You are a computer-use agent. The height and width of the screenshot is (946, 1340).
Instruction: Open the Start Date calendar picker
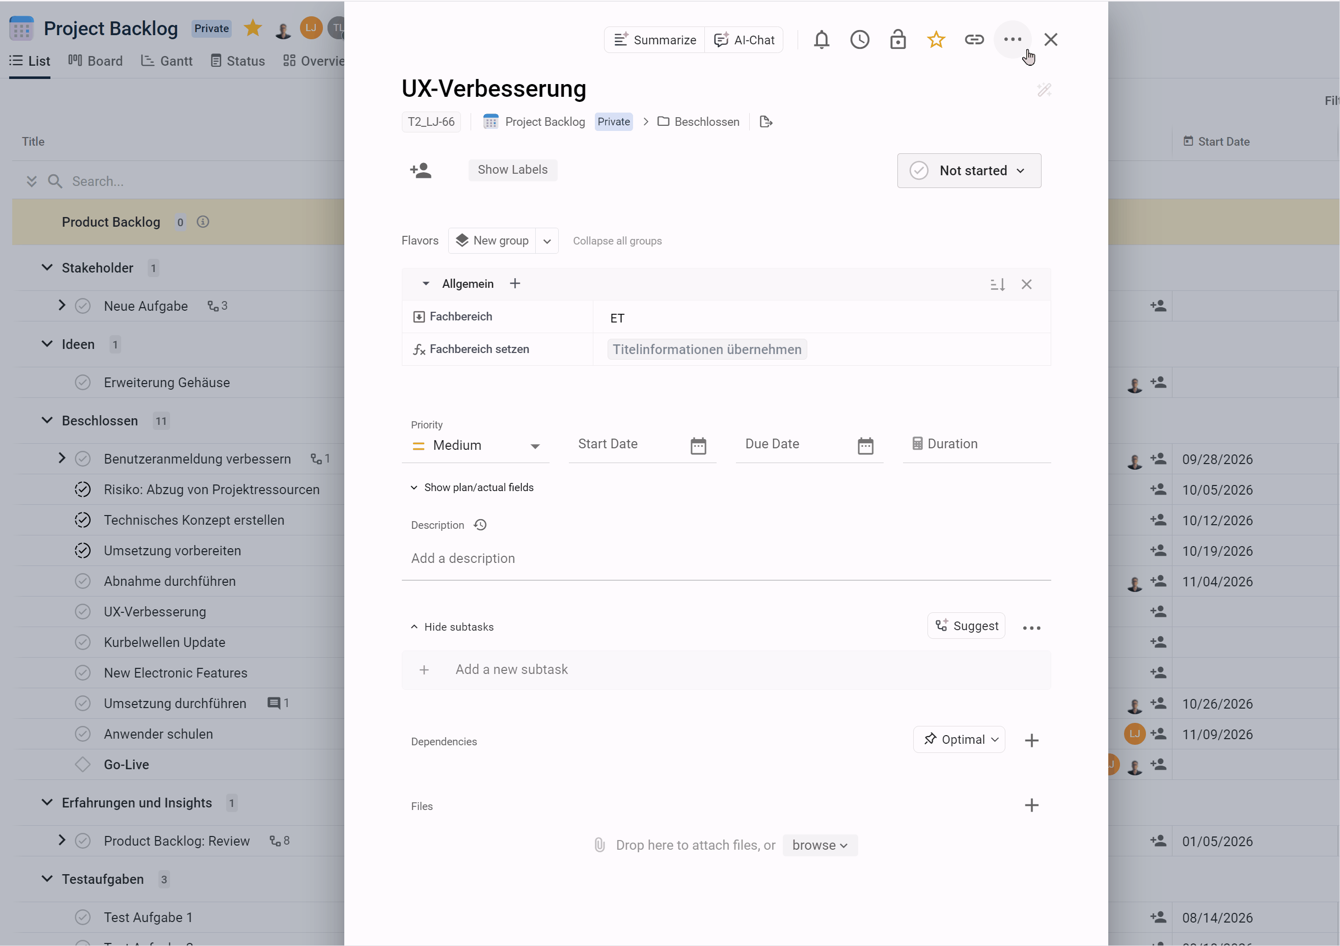pyautogui.click(x=698, y=446)
